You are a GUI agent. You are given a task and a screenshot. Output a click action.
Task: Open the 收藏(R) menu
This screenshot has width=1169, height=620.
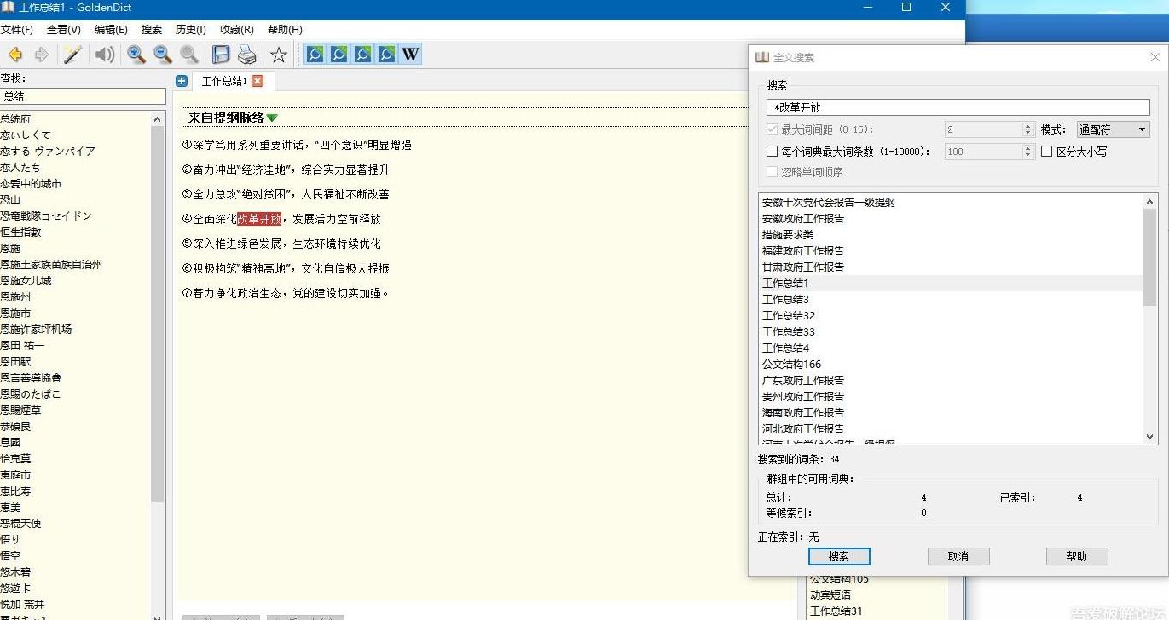click(x=237, y=30)
